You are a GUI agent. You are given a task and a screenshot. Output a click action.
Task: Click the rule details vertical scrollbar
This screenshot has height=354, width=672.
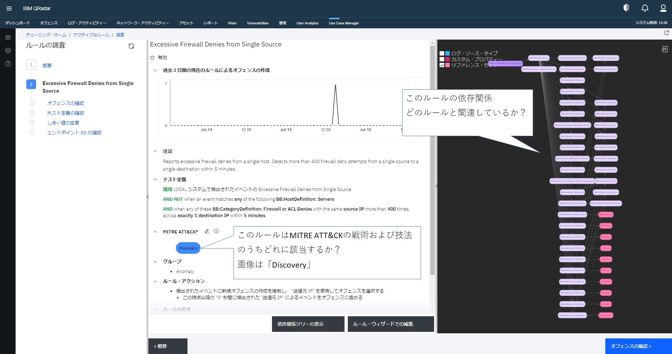pos(432,160)
